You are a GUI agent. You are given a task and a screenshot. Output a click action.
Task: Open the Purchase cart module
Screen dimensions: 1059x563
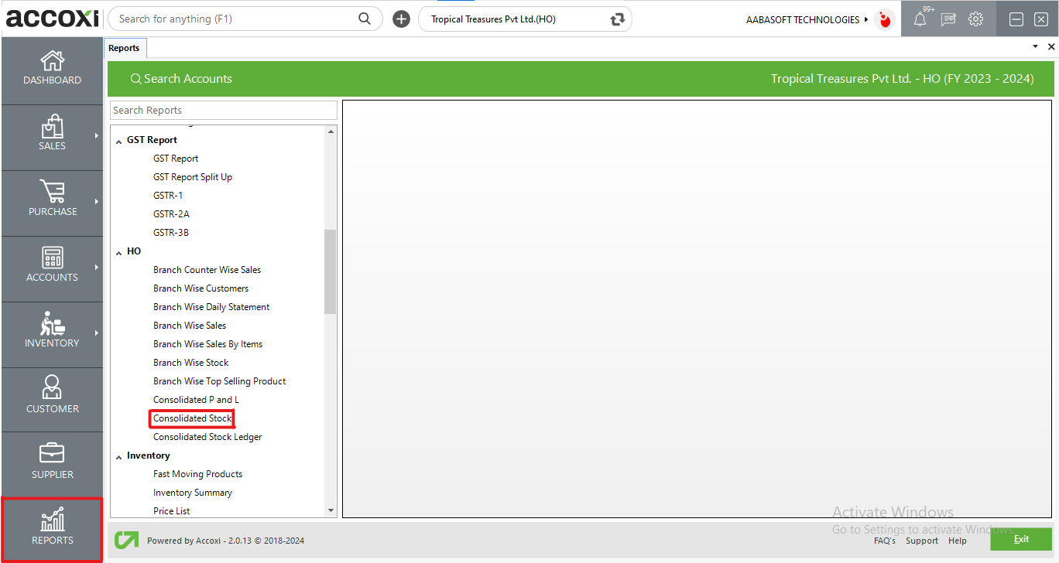52,193
